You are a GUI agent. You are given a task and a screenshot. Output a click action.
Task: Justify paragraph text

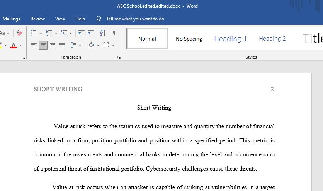coord(62,45)
